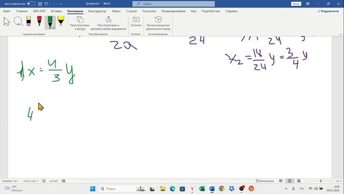Switch to the Вставка tab
This screenshot has height=194, width=344.
(56, 11)
